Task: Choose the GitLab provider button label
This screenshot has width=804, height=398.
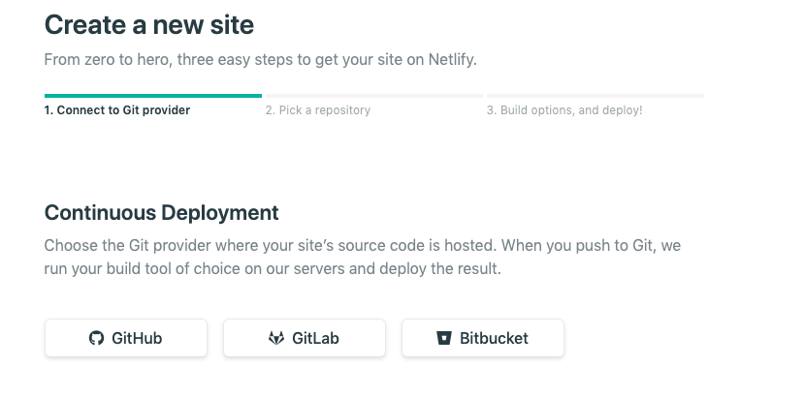Action: [315, 338]
